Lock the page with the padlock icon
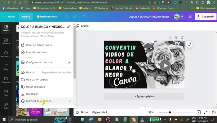Viewport: 217px width, 123px height. coord(170,37)
